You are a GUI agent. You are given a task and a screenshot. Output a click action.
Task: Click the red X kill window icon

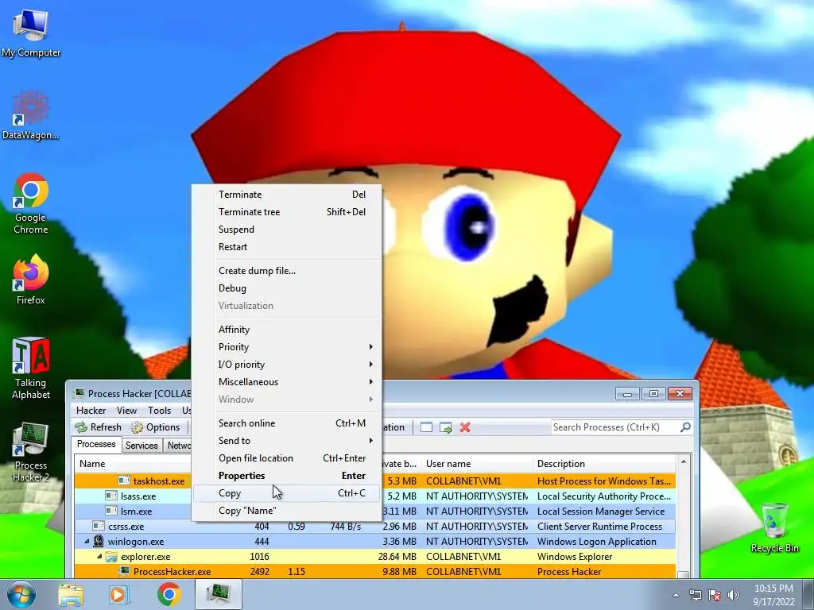point(465,427)
